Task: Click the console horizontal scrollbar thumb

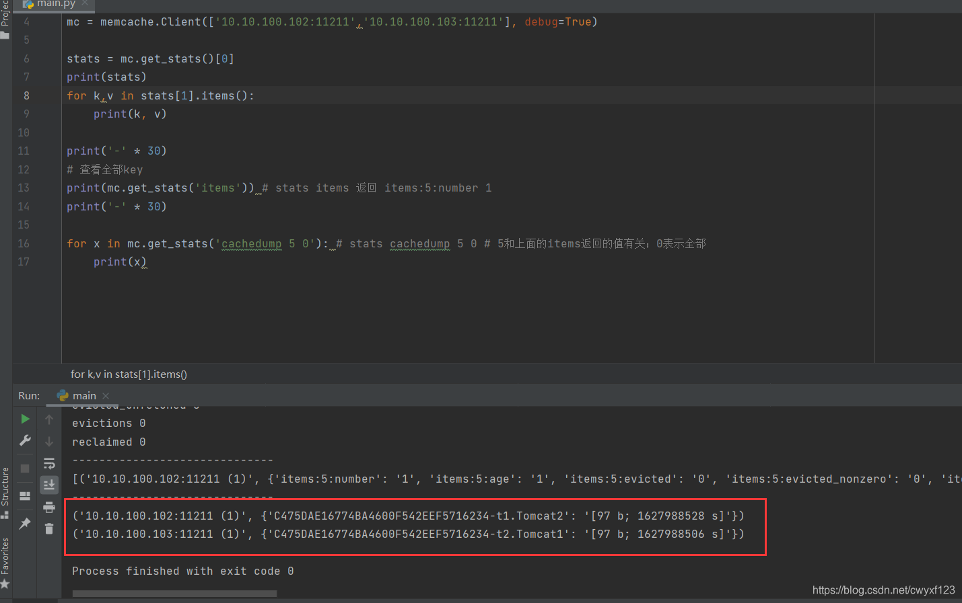Action: pyautogui.click(x=174, y=594)
